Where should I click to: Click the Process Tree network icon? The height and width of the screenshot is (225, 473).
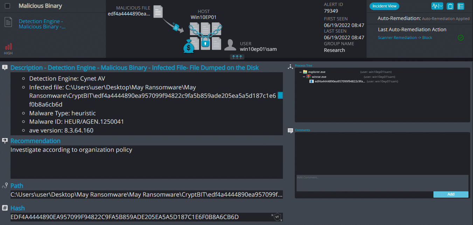pyautogui.click(x=290, y=66)
